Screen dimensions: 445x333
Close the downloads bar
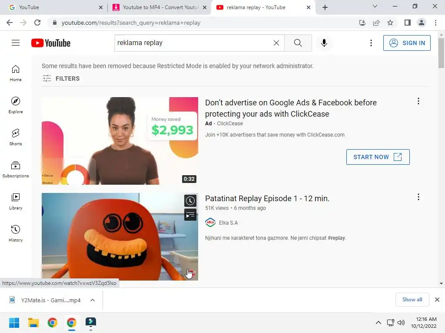point(437,300)
